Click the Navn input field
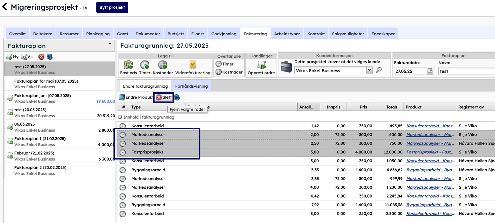Image resolution: width=495 pixels, height=223 pixels. 466,71
